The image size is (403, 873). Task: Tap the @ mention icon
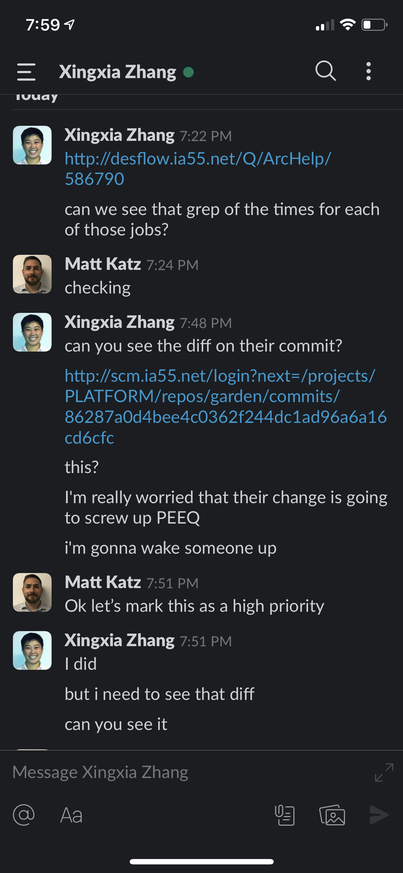(24, 815)
